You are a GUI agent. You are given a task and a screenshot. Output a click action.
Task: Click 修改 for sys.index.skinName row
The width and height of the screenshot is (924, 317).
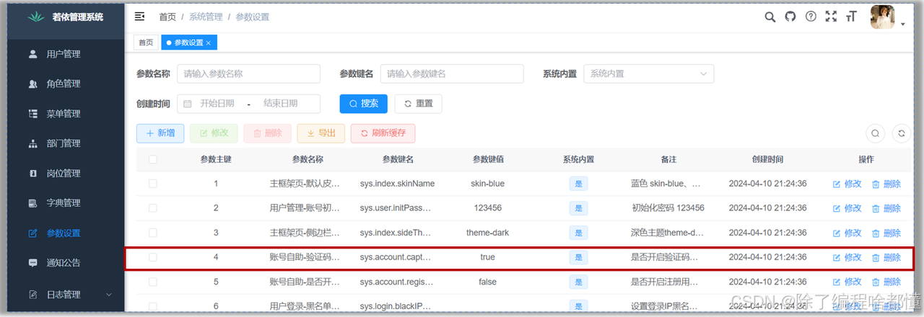click(x=847, y=184)
